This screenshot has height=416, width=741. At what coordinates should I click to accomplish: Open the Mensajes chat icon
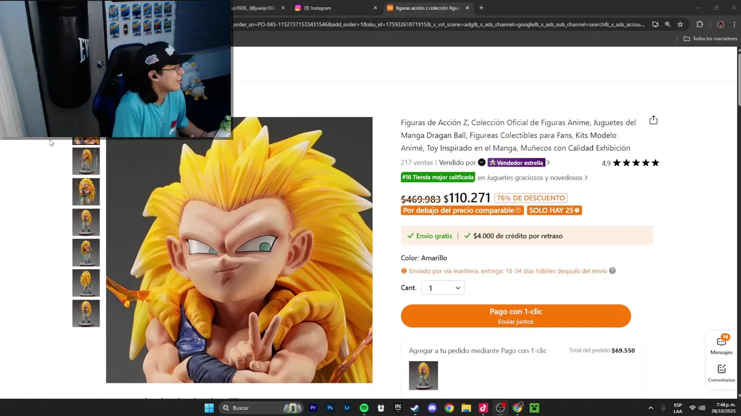(721, 344)
